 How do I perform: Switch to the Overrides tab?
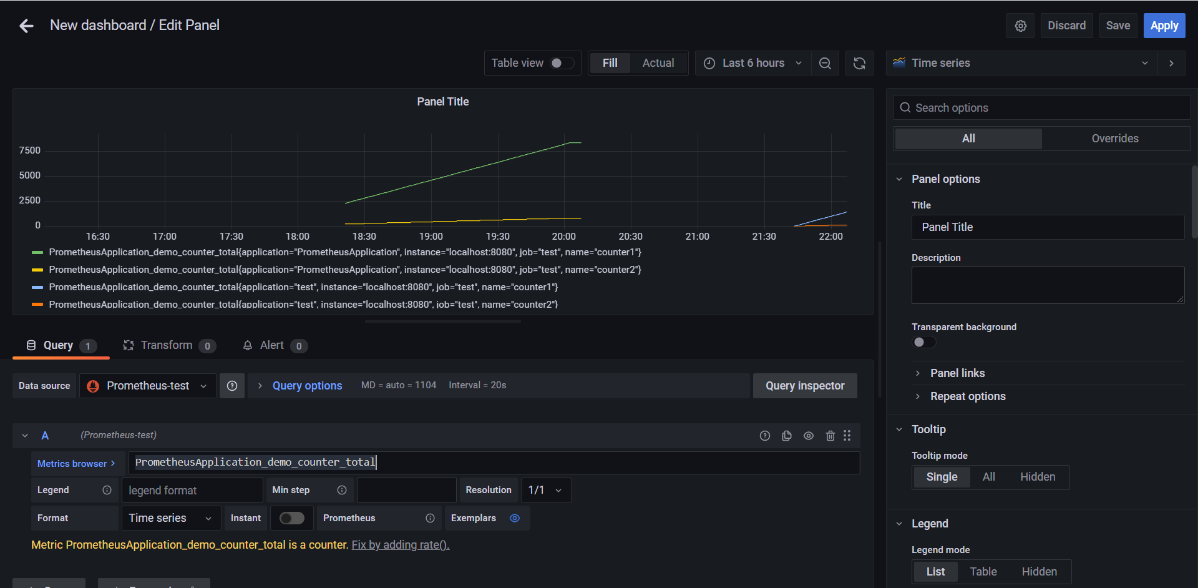coord(1115,139)
